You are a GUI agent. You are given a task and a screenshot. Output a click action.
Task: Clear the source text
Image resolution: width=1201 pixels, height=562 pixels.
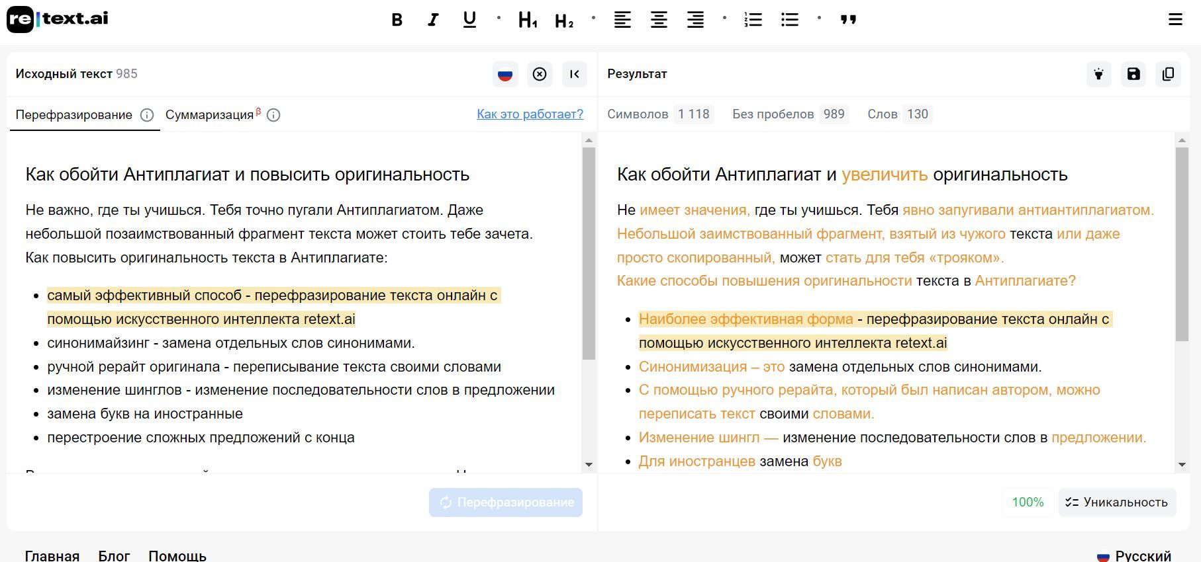[540, 74]
